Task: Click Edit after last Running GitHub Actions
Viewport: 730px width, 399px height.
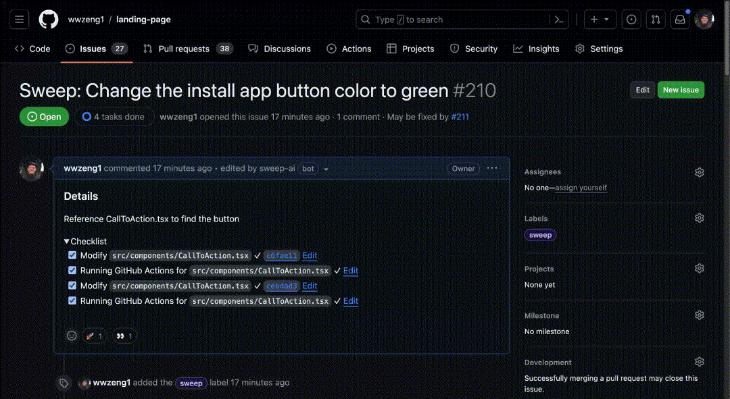Action: tap(351, 301)
